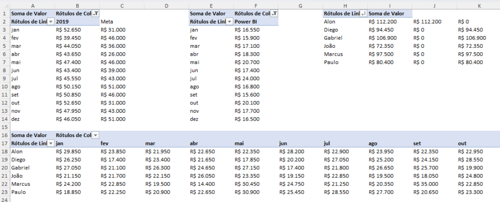The image size is (500, 202).
Task: Select the row 24 header
Action: tap(5, 200)
